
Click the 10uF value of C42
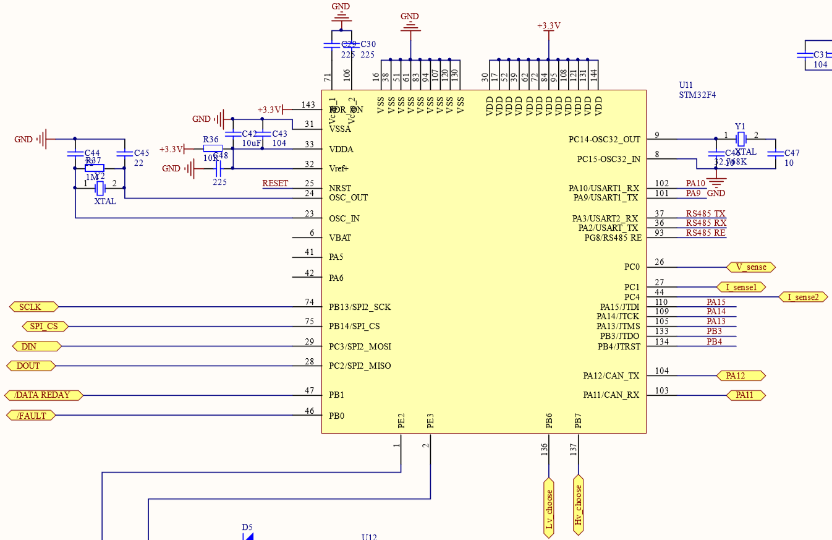pos(252,144)
